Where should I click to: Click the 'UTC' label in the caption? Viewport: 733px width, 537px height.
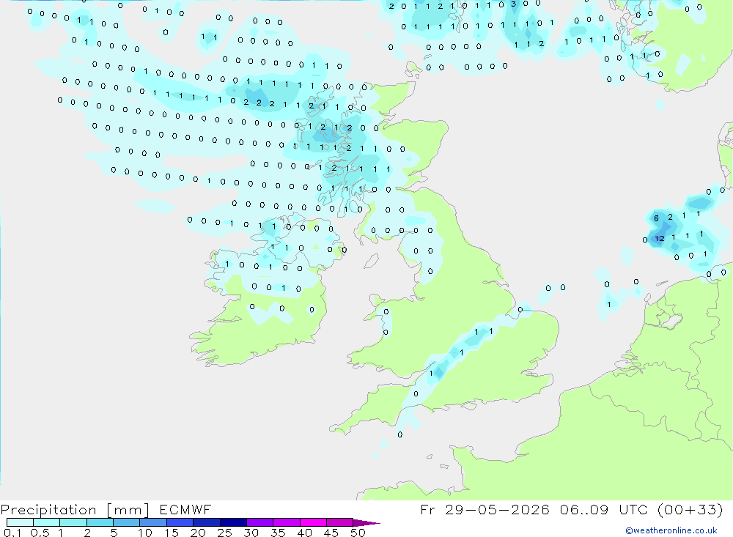pyautogui.click(x=633, y=509)
